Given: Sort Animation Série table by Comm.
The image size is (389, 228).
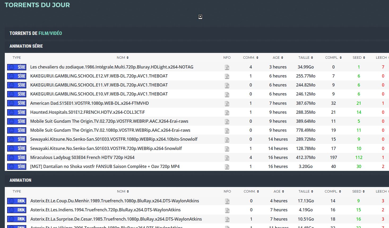Looking at the screenshot, I should (250, 58).
